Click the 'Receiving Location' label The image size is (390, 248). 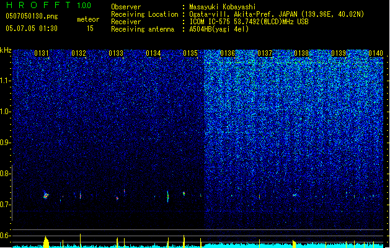pos(144,14)
